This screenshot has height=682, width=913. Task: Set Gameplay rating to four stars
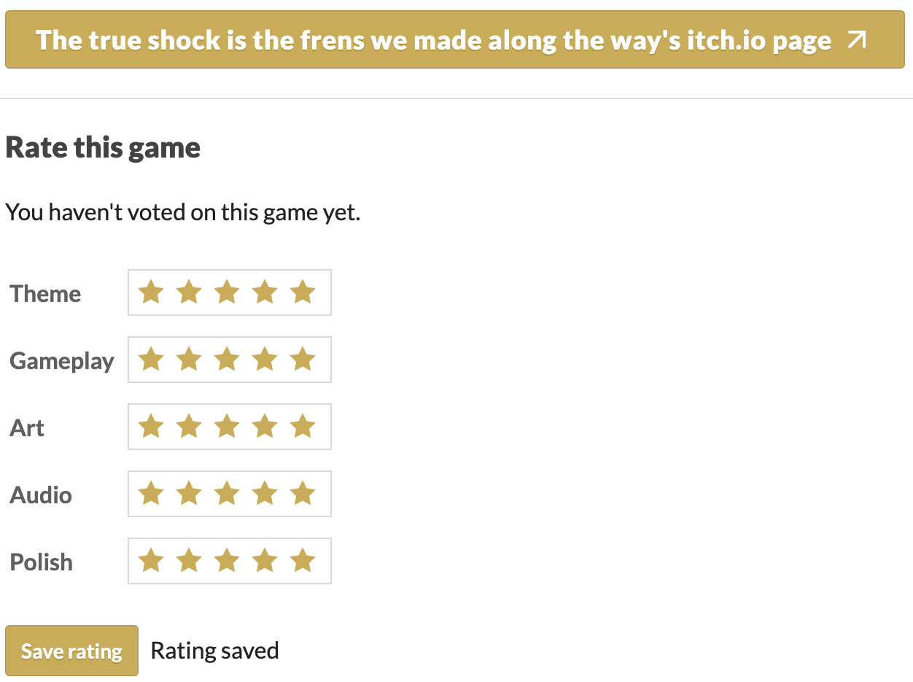(x=265, y=360)
